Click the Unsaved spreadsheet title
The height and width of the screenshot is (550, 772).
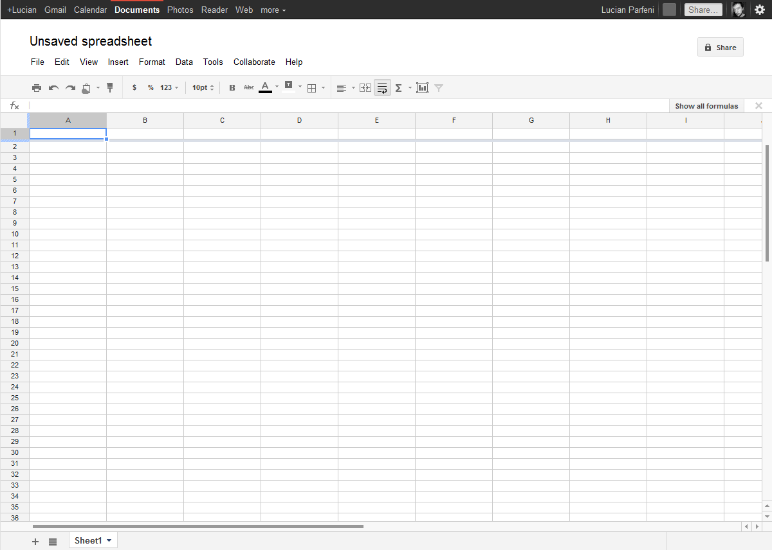coord(91,42)
